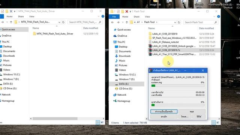Switch to large icons view in MTK_THAI window

[x=102, y=123]
